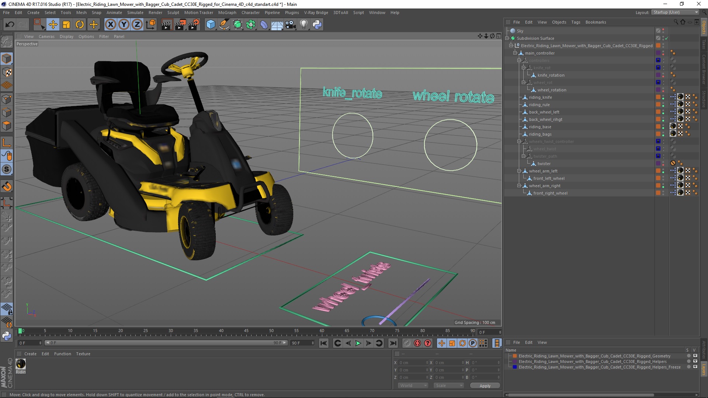Click the Python icon in top toolbar
Screen dimensions: 708x398
pyautogui.click(x=317, y=25)
